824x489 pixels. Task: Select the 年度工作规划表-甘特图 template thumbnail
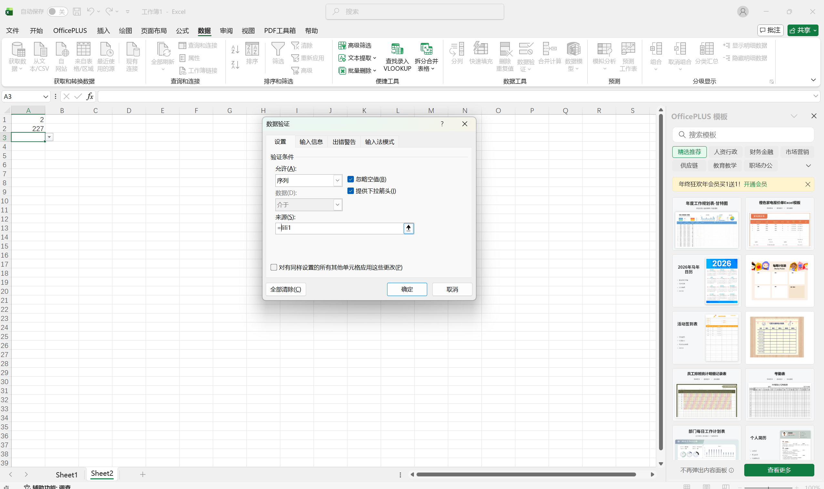[x=706, y=224]
